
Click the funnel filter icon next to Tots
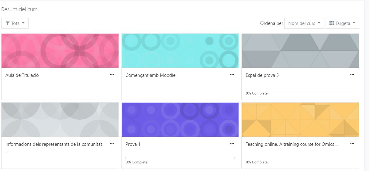click(x=8, y=23)
